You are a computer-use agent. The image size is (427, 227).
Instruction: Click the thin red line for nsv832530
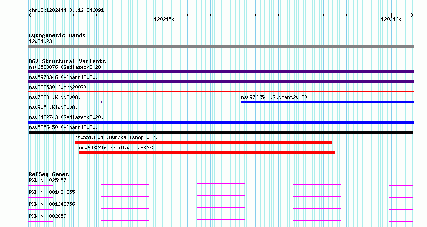pos(221,92)
